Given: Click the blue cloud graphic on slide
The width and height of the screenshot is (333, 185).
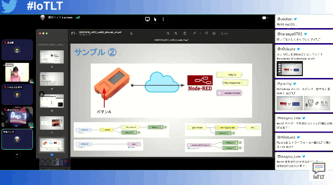Looking at the screenshot, I should pyautogui.click(x=162, y=82).
